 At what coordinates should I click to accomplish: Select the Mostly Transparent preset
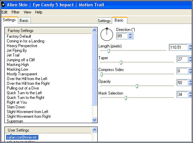click(22, 74)
